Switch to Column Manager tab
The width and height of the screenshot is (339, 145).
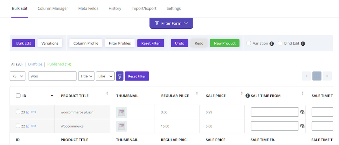point(53,8)
